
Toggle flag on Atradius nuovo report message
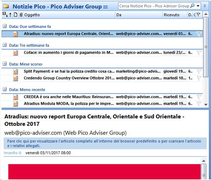pyautogui.click(x=199, y=34)
